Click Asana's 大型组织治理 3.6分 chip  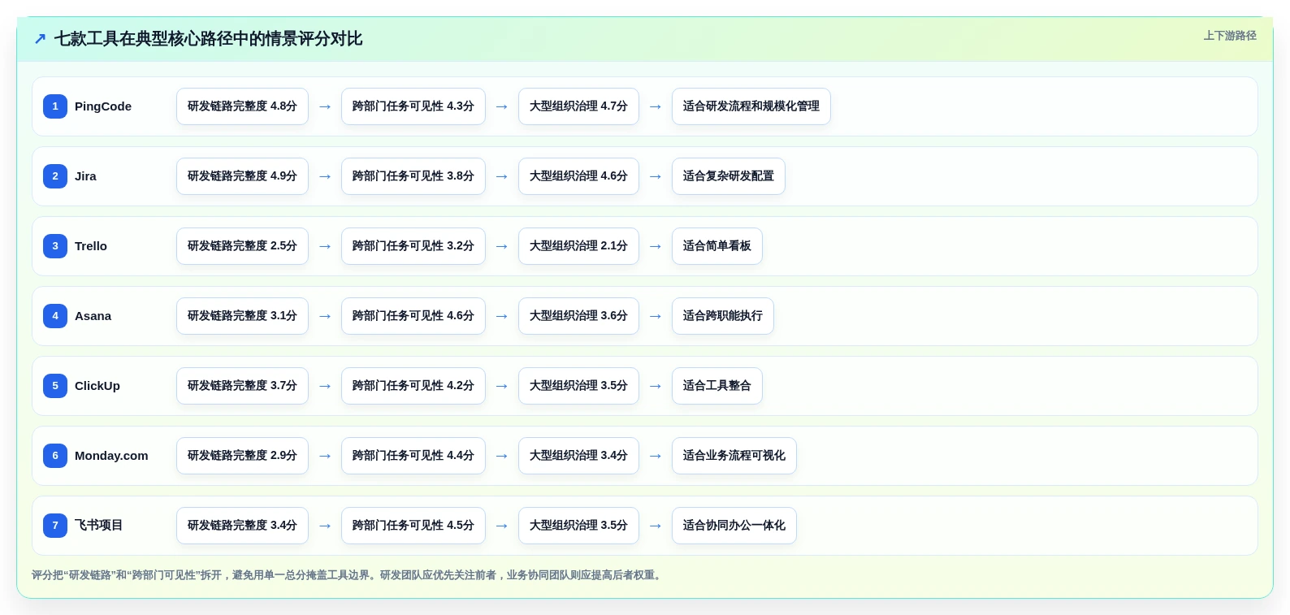click(578, 316)
